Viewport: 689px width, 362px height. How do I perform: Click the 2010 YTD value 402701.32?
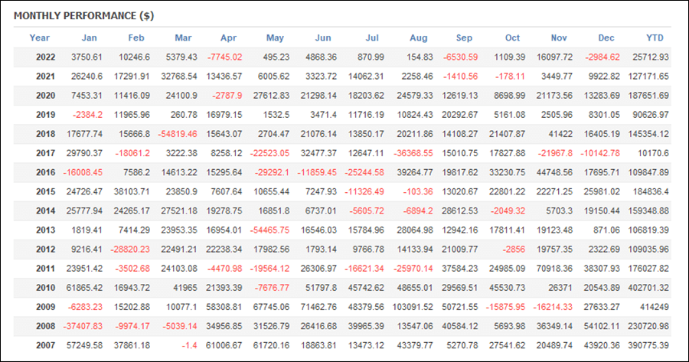click(x=648, y=289)
